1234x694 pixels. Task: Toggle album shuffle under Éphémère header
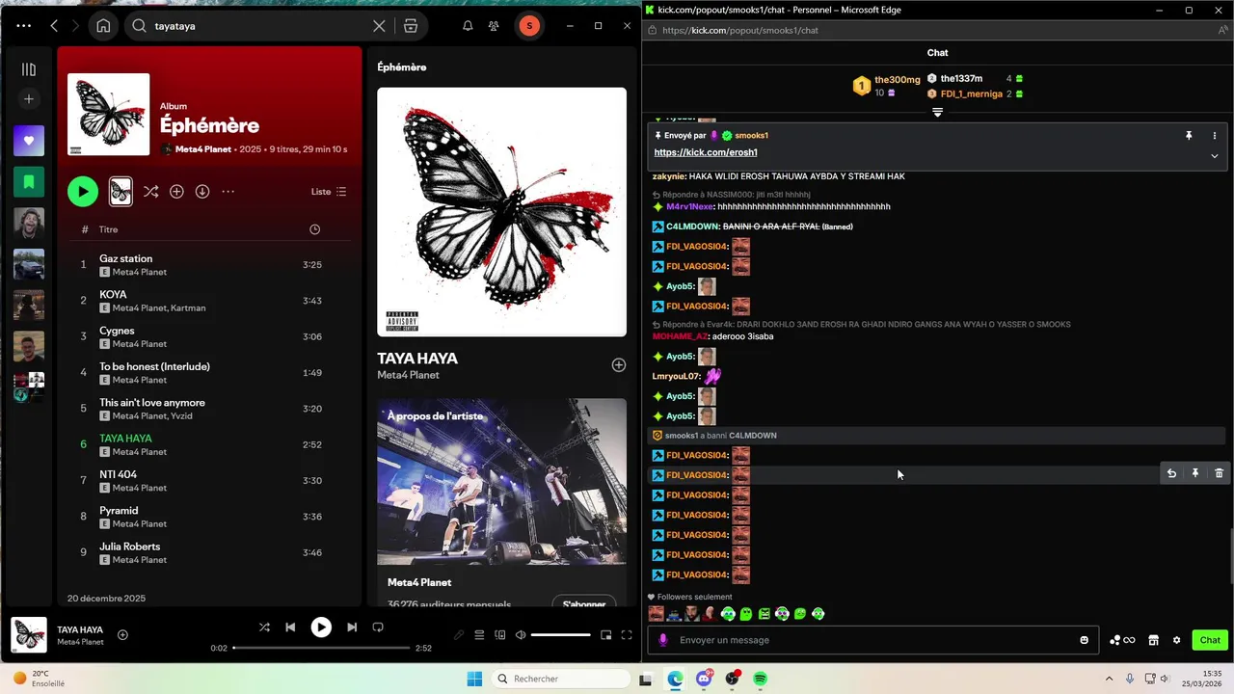click(x=150, y=192)
